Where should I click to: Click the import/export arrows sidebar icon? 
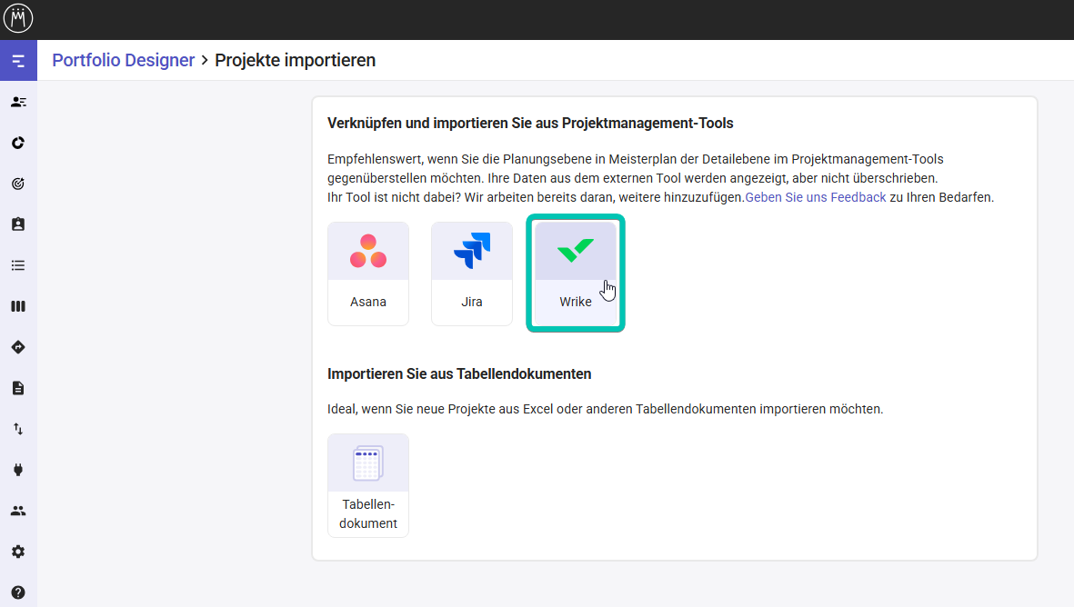18,429
